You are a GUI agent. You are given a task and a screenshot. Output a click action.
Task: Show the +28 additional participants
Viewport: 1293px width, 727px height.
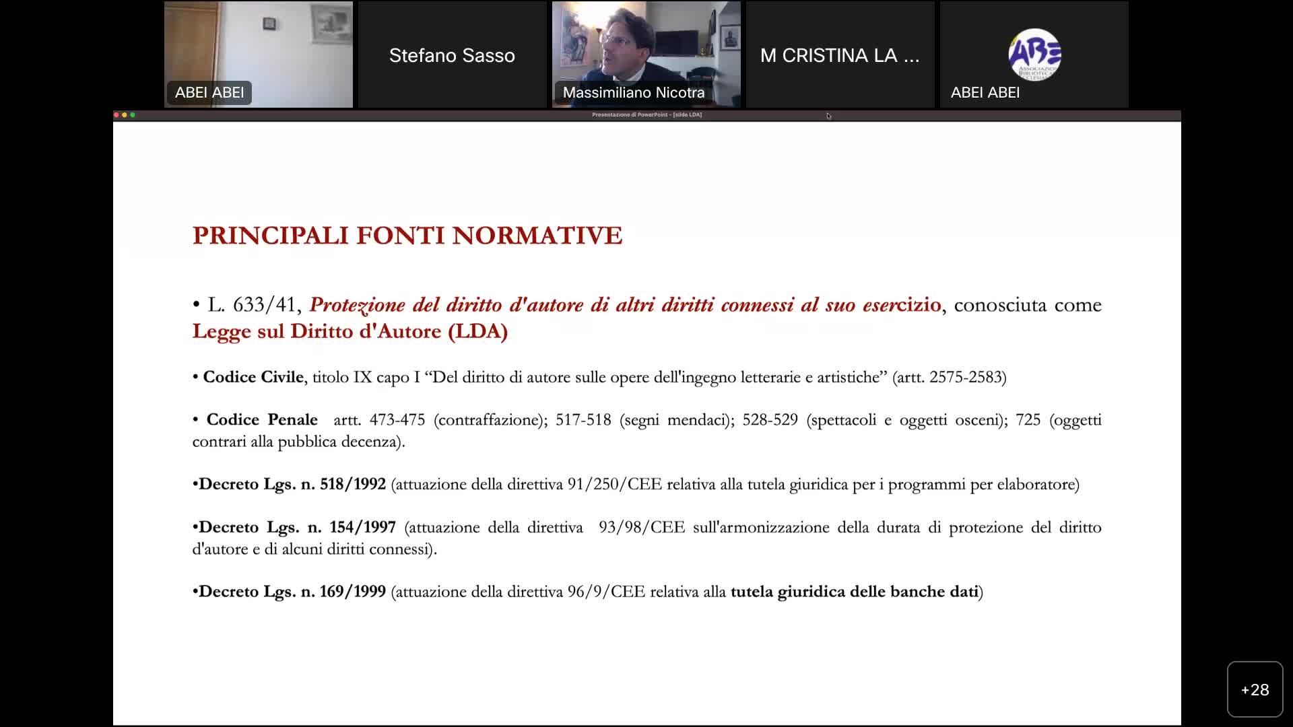(1255, 689)
